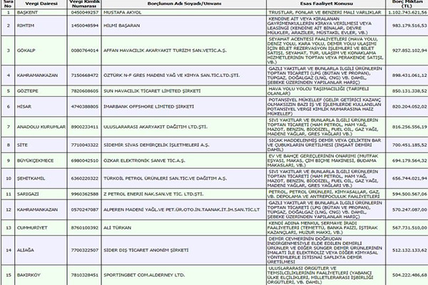The width and height of the screenshot is (428, 285).
Task: Click the debt amount 983.179.516,53
Action: point(409,26)
